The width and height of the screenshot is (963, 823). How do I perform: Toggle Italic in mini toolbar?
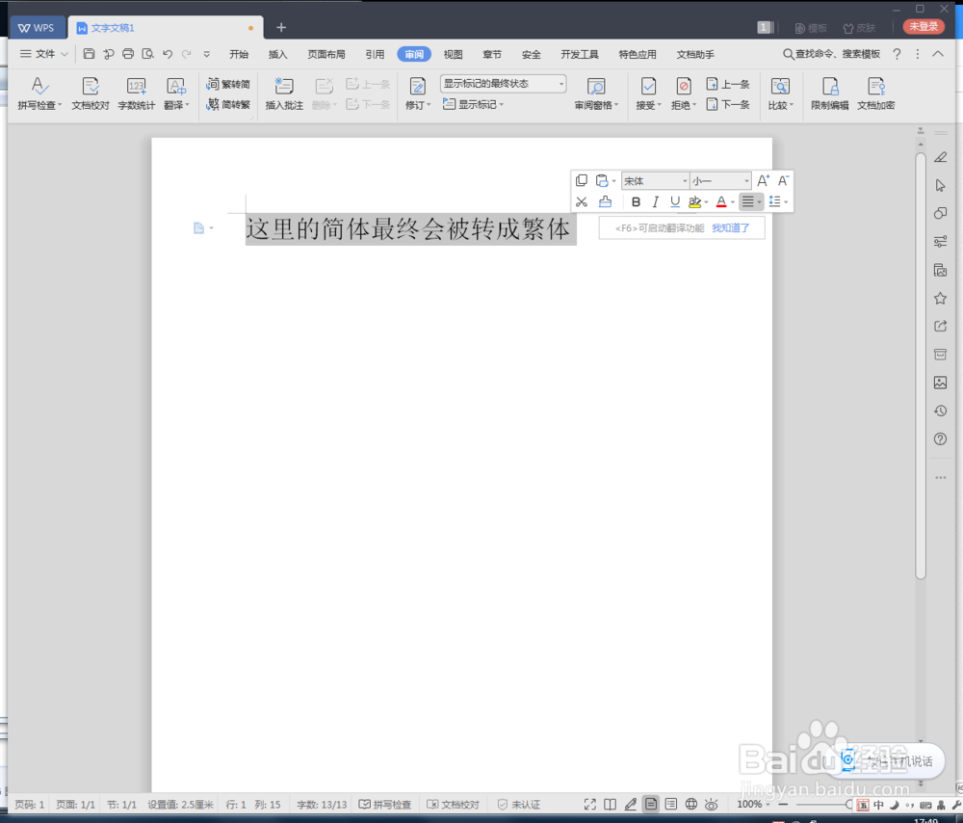click(x=655, y=201)
